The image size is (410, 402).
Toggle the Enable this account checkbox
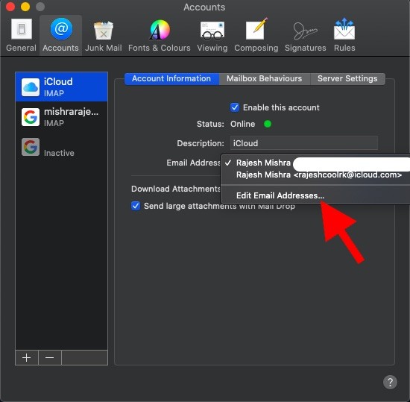click(235, 107)
